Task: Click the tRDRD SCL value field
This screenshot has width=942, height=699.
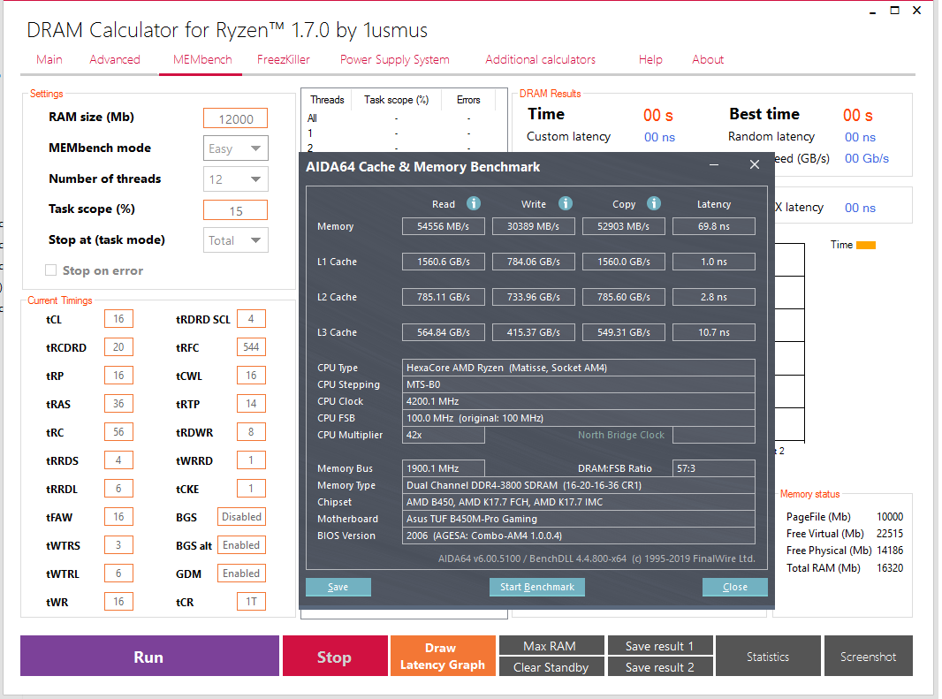Action: [251, 318]
